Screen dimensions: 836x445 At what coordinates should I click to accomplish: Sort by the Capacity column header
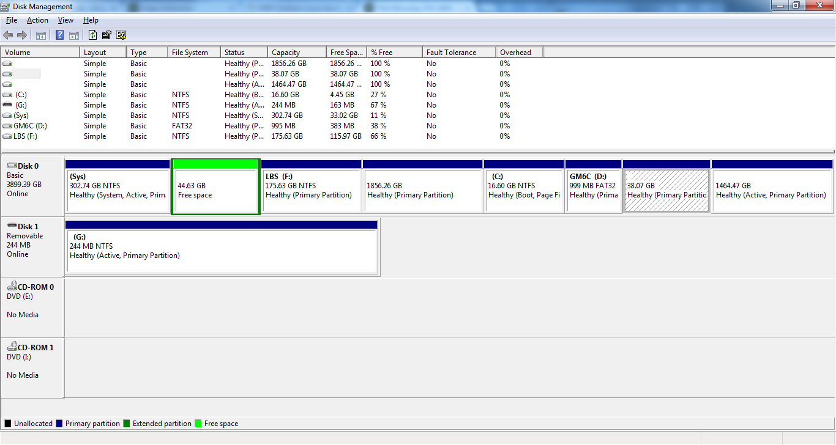[297, 53]
